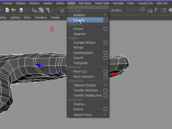This screenshot has width=172, height=129.
Task: Open the viewport Show menu
Action: pyautogui.click(x=27, y=17)
